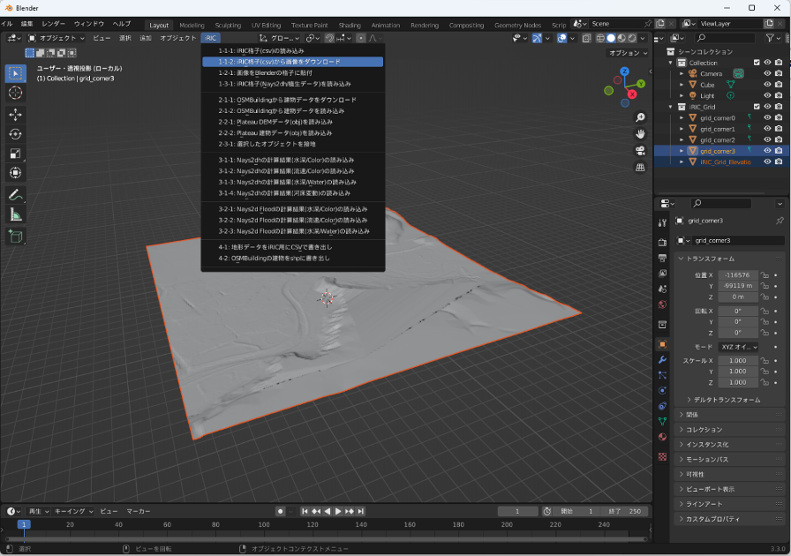This screenshot has height=556, width=791.
Task: Expand the デルタトランスフォーム panel
Action: coord(726,400)
